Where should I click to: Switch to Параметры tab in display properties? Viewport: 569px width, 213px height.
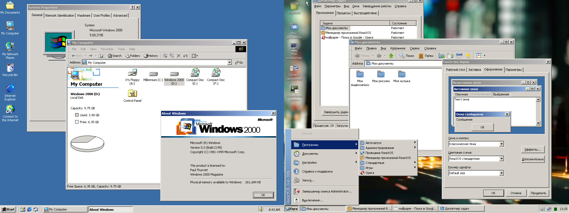tap(514, 70)
